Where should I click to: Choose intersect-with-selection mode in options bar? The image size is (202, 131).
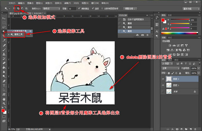[26, 8]
